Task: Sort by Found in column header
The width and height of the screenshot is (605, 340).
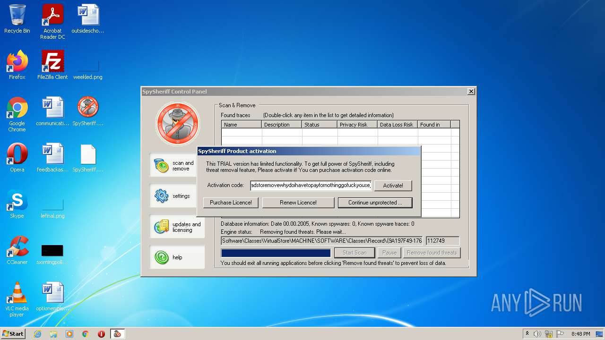Action: [434, 125]
